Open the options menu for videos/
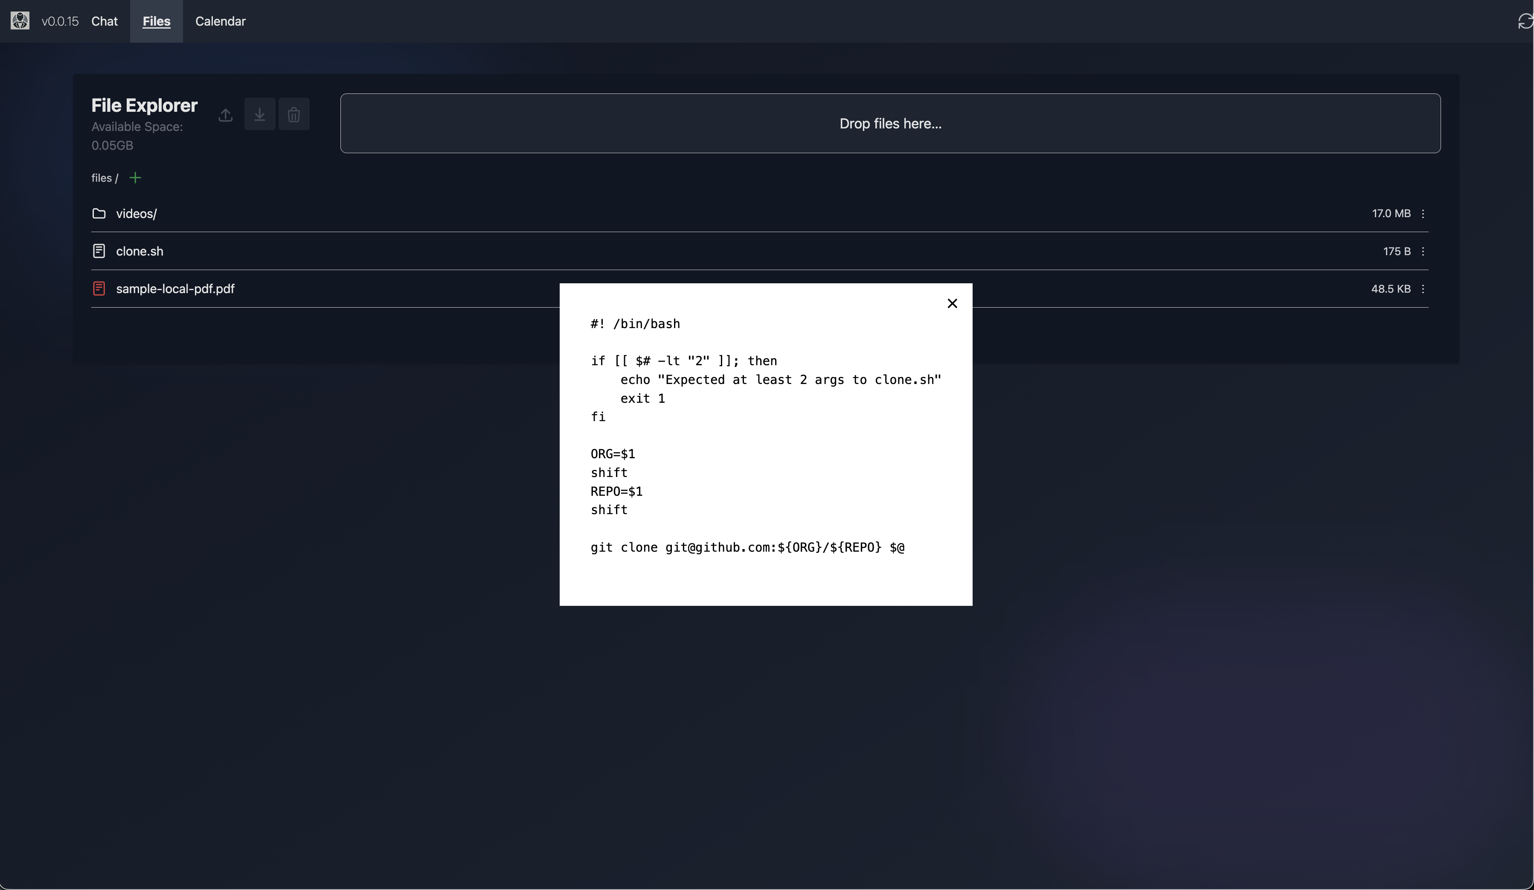The width and height of the screenshot is (1534, 890). point(1423,213)
